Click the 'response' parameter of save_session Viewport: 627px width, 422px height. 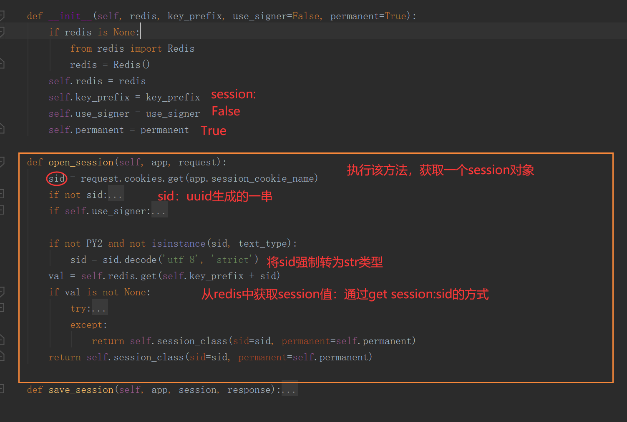point(249,390)
